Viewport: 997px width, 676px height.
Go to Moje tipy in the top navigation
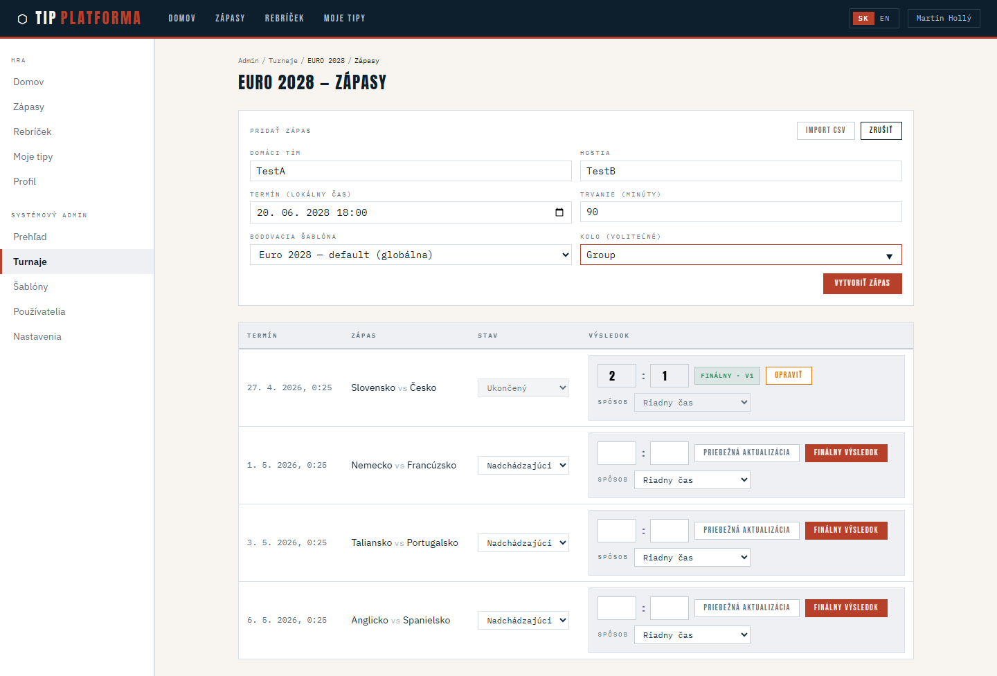344,19
